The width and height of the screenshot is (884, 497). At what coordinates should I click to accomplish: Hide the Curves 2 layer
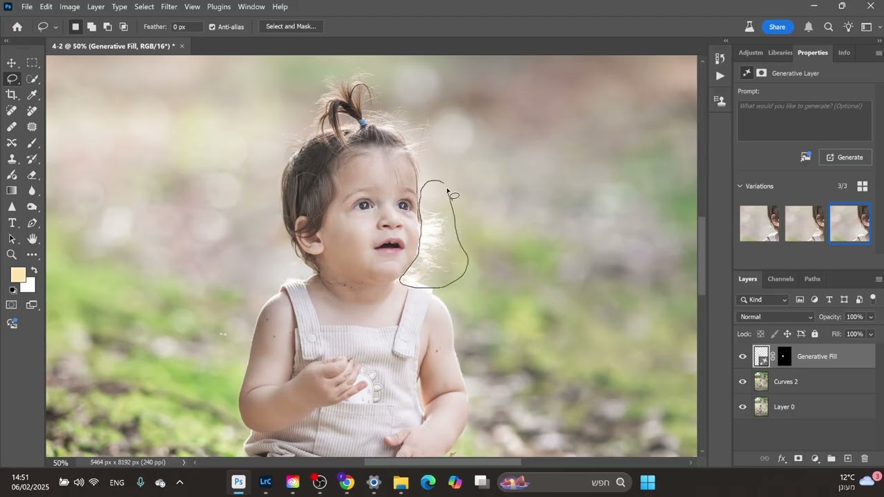(742, 382)
